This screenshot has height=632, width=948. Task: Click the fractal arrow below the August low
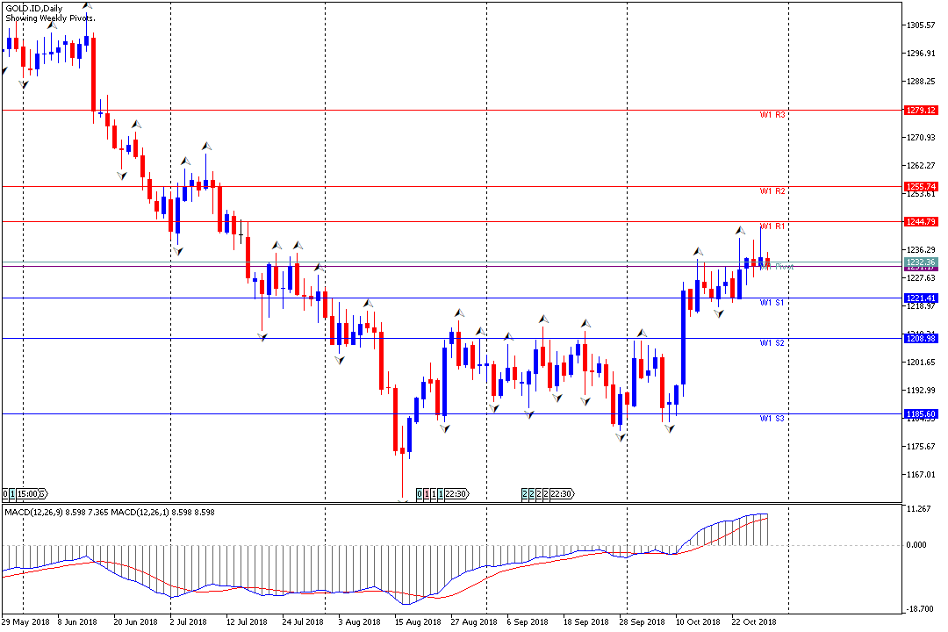(403, 500)
